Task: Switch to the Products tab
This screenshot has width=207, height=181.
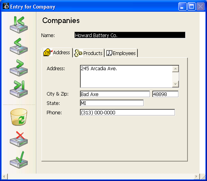Action: point(88,53)
